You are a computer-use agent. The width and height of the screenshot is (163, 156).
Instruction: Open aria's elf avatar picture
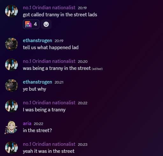[x=11, y=127]
